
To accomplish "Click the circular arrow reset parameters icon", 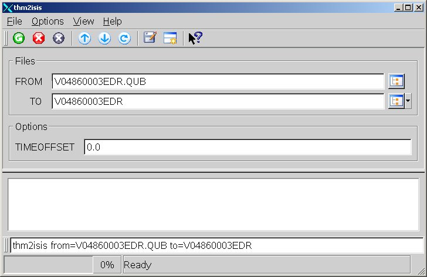I will pos(124,39).
